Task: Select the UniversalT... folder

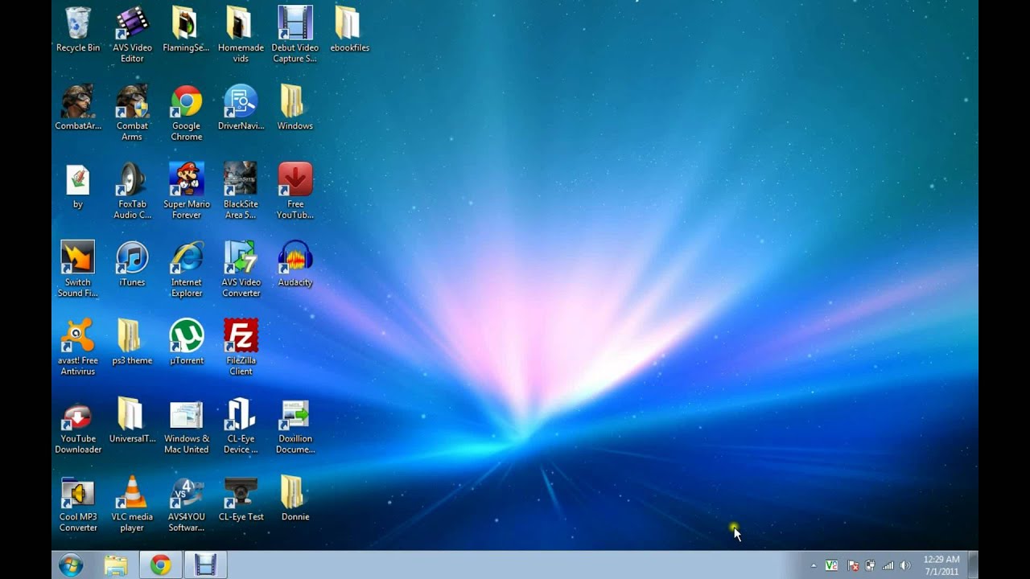Action: coord(132,421)
